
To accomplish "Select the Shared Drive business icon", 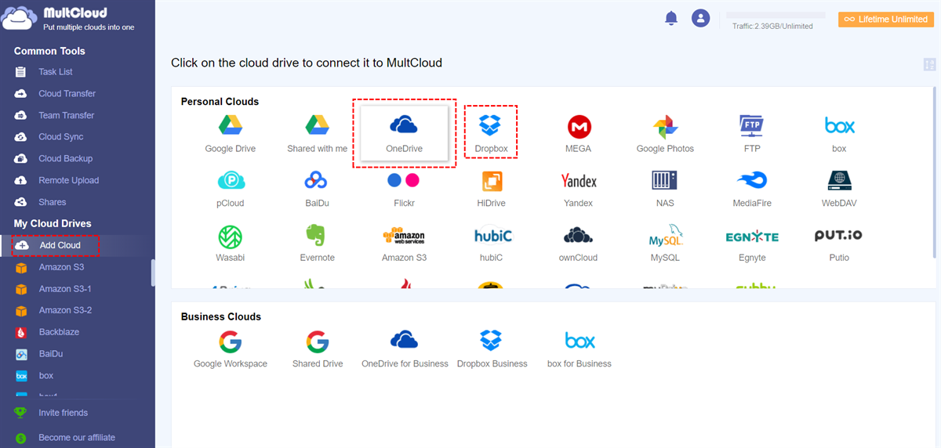I will coord(317,341).
